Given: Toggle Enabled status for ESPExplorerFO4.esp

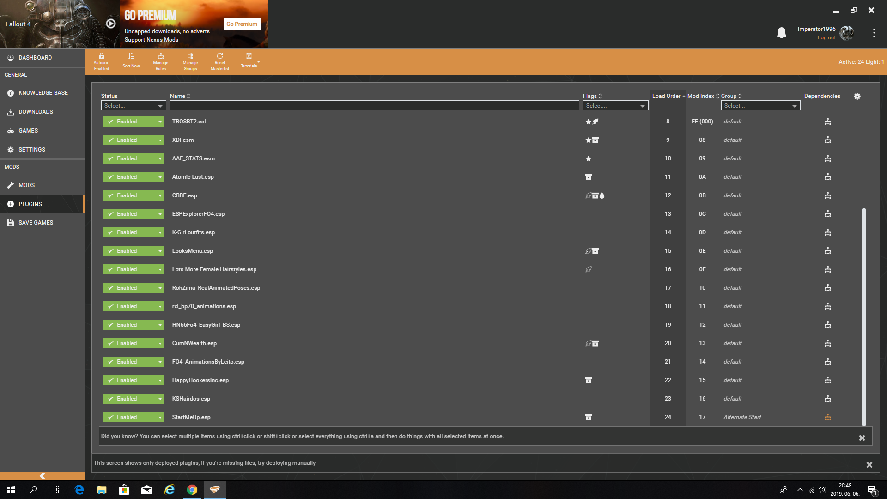Looking at the screenshot, I should point(129,214).
